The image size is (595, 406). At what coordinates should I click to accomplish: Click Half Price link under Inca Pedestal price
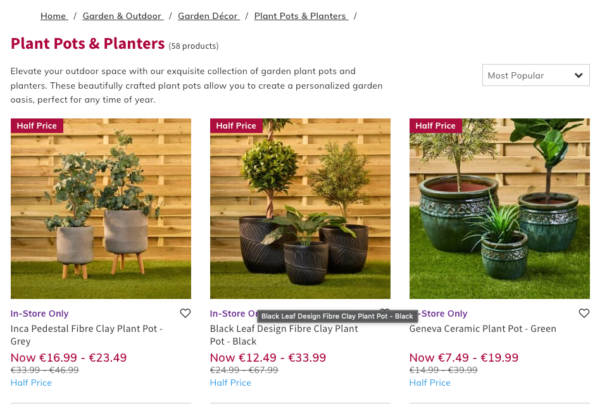[31, 383]
